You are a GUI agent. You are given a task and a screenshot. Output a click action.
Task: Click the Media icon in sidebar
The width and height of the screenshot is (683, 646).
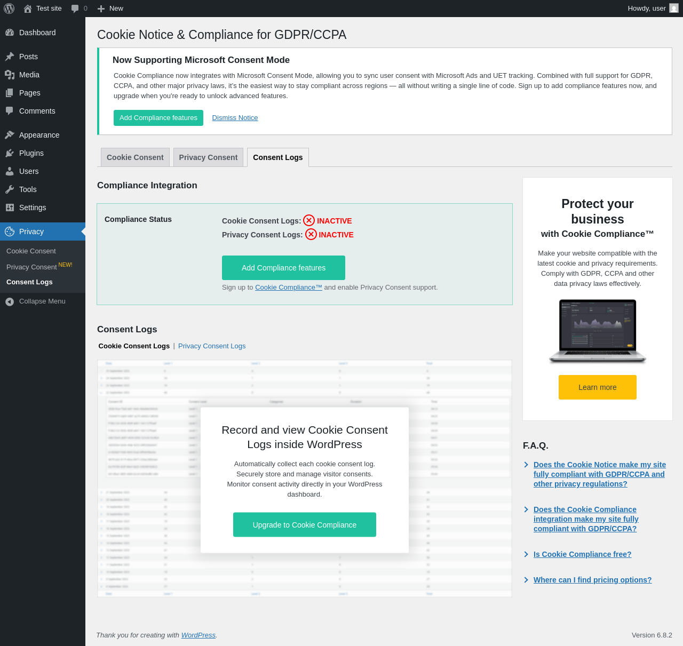10,75
